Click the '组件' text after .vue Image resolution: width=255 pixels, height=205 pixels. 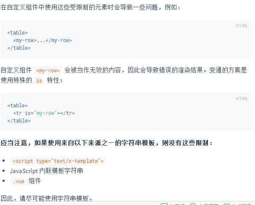(35, 181)
